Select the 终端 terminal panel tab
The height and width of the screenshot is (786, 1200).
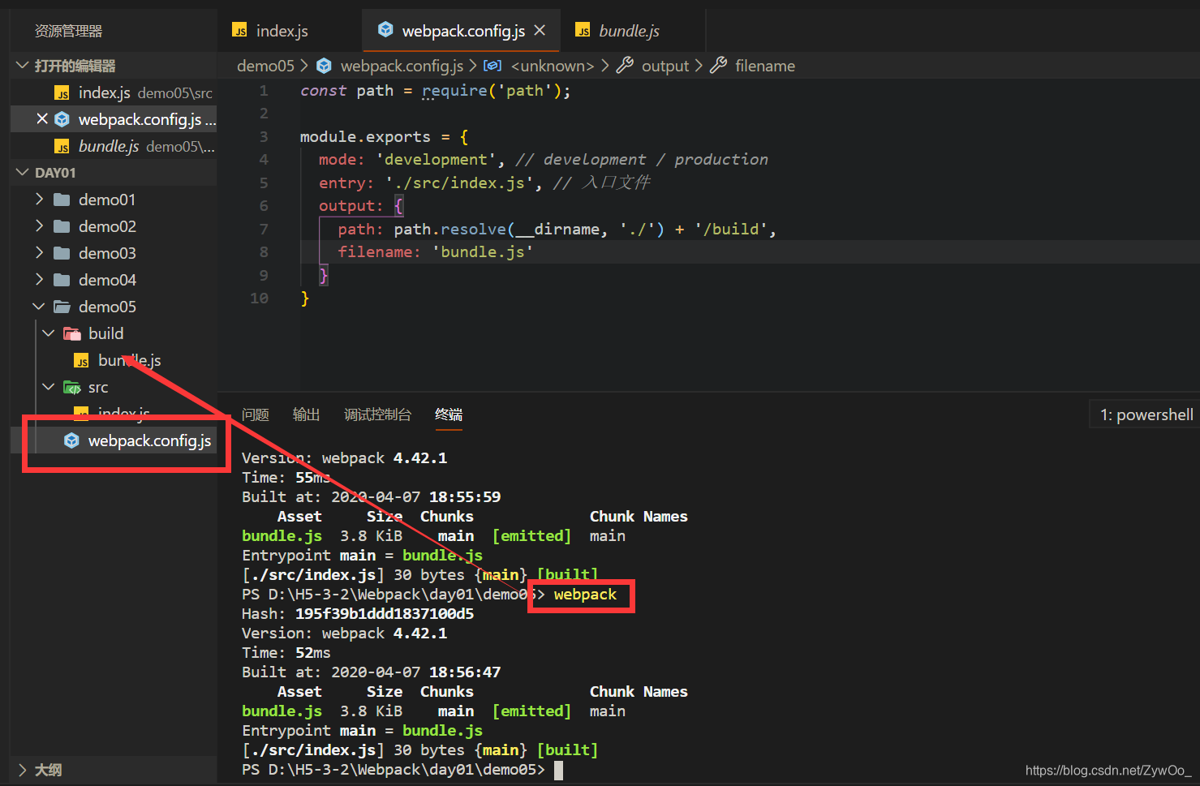[449, 414]
